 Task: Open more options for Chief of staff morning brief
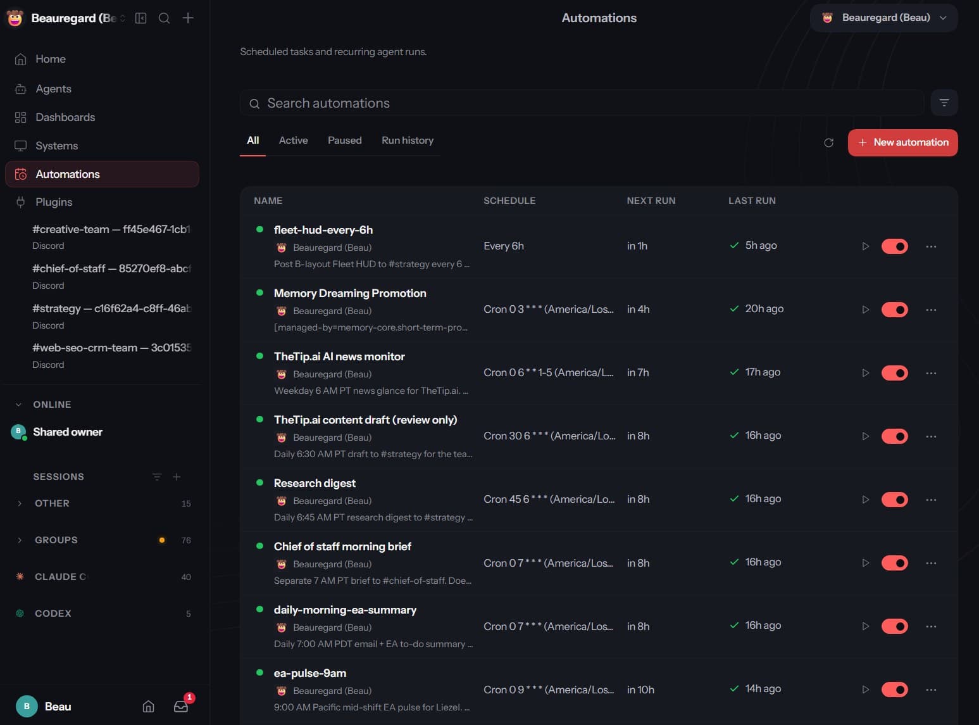[x=931, y=563]
